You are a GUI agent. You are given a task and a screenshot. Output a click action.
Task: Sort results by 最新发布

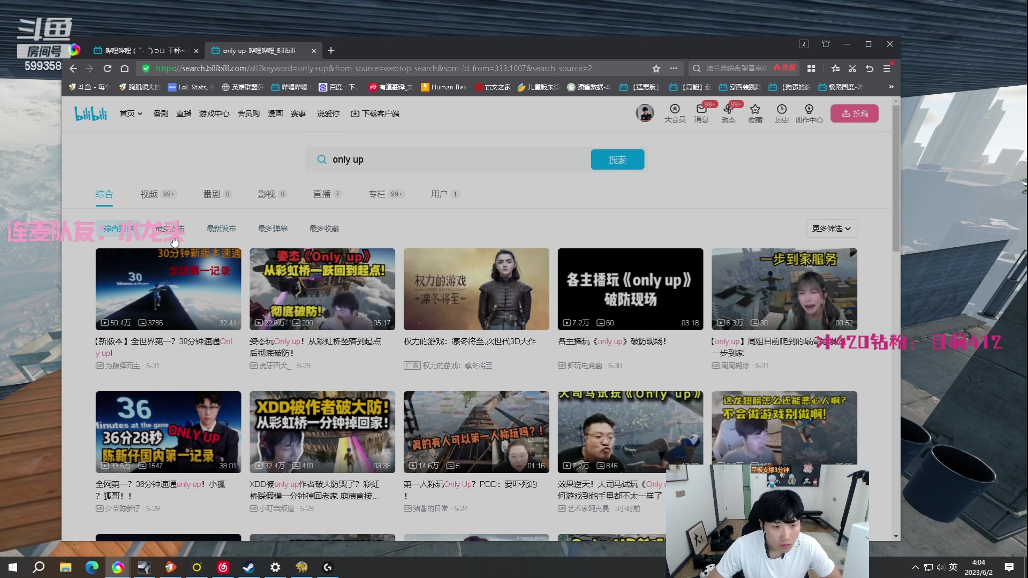coord(221,229)
